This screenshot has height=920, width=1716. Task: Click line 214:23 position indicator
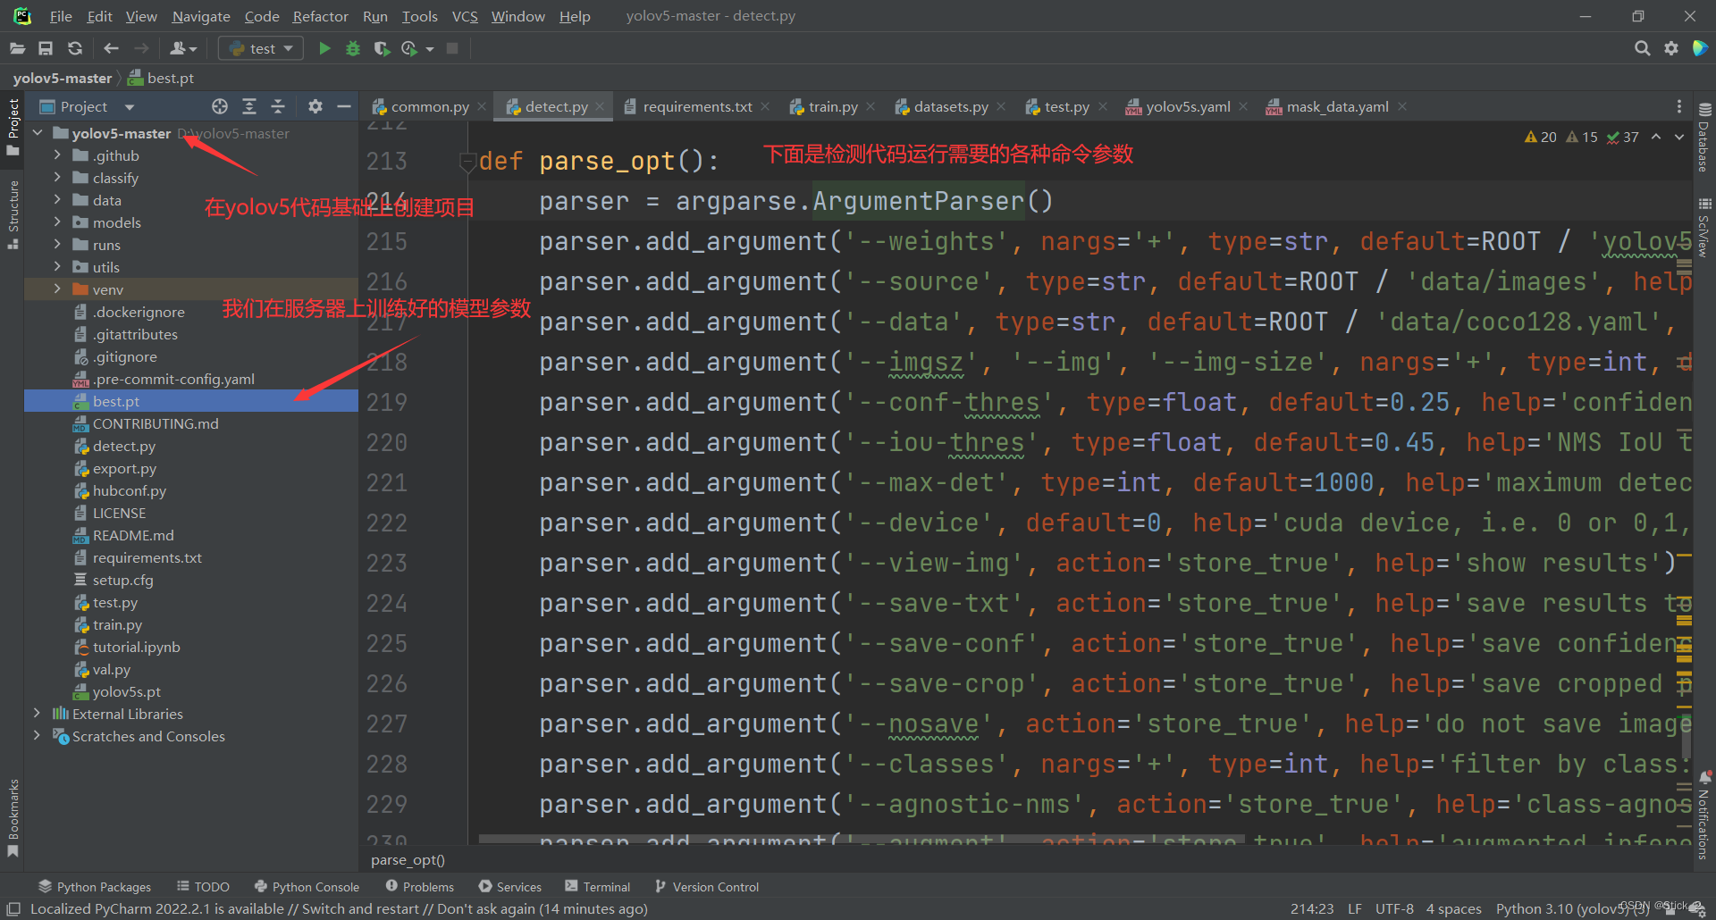pyautogui.click(x=1311, y=908)
